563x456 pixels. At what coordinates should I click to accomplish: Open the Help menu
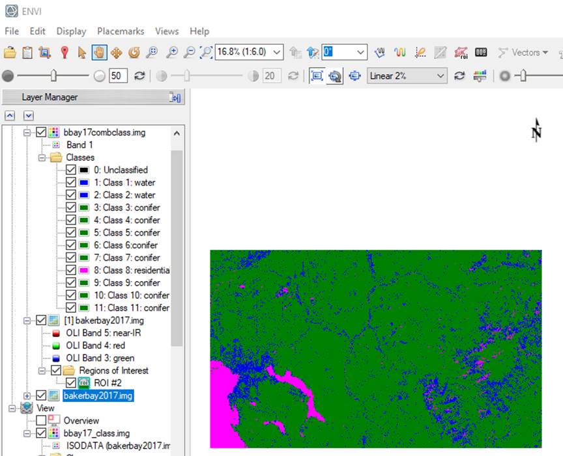click(199, 31)
